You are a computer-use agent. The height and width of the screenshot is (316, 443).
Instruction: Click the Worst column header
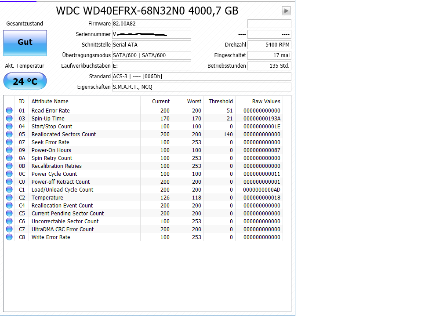click(x=194, y=102)
